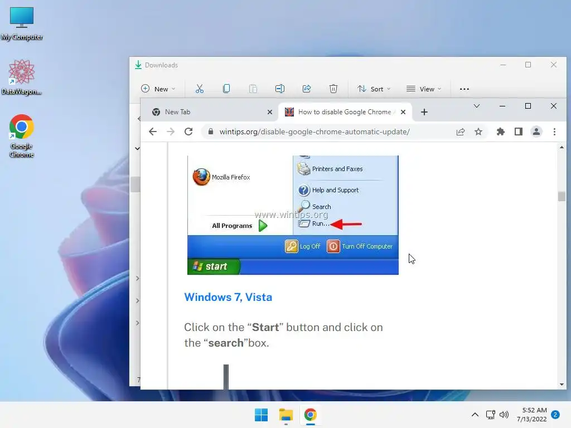This screenshot has width=571, height=428.
Task: Open My Computer desktop icon
Action: (22, 23)
